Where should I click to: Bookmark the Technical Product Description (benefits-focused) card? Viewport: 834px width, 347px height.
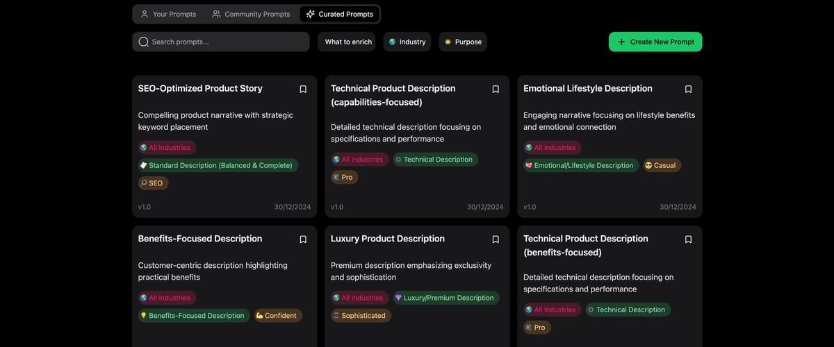point(688,239)
